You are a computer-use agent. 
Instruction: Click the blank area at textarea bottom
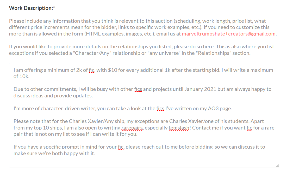tap(145, 161)
